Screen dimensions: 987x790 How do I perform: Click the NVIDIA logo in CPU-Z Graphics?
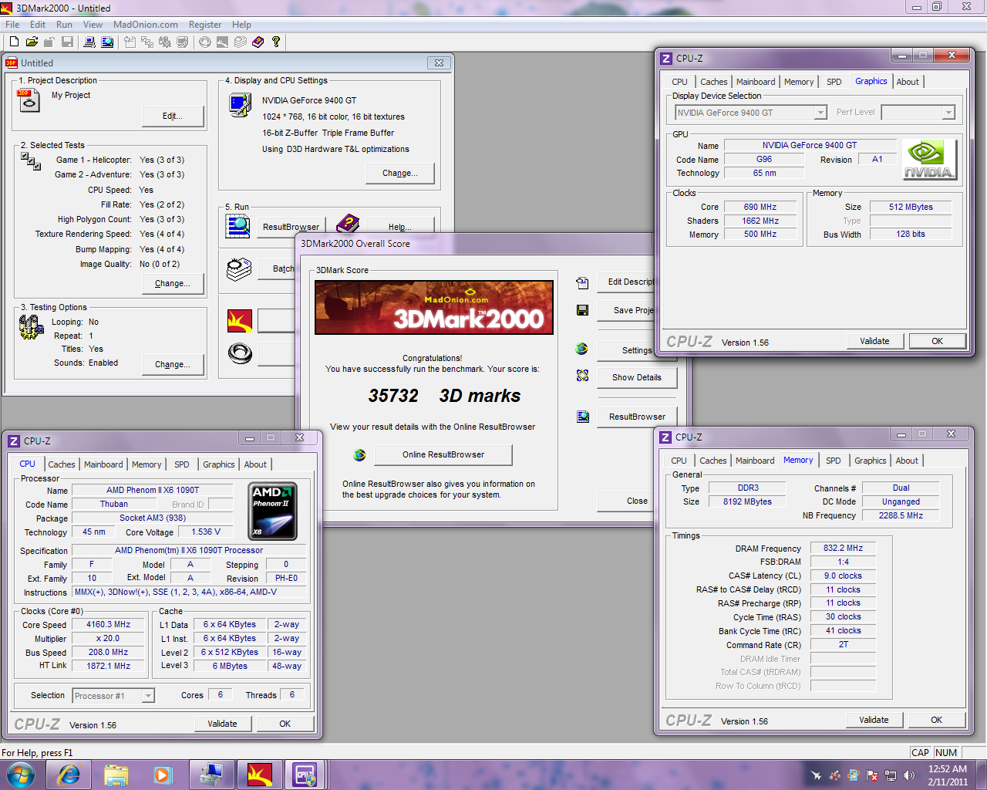coord(929,160)
